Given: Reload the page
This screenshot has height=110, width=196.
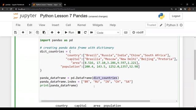Looking at the screenshot, I should point(11,9).
